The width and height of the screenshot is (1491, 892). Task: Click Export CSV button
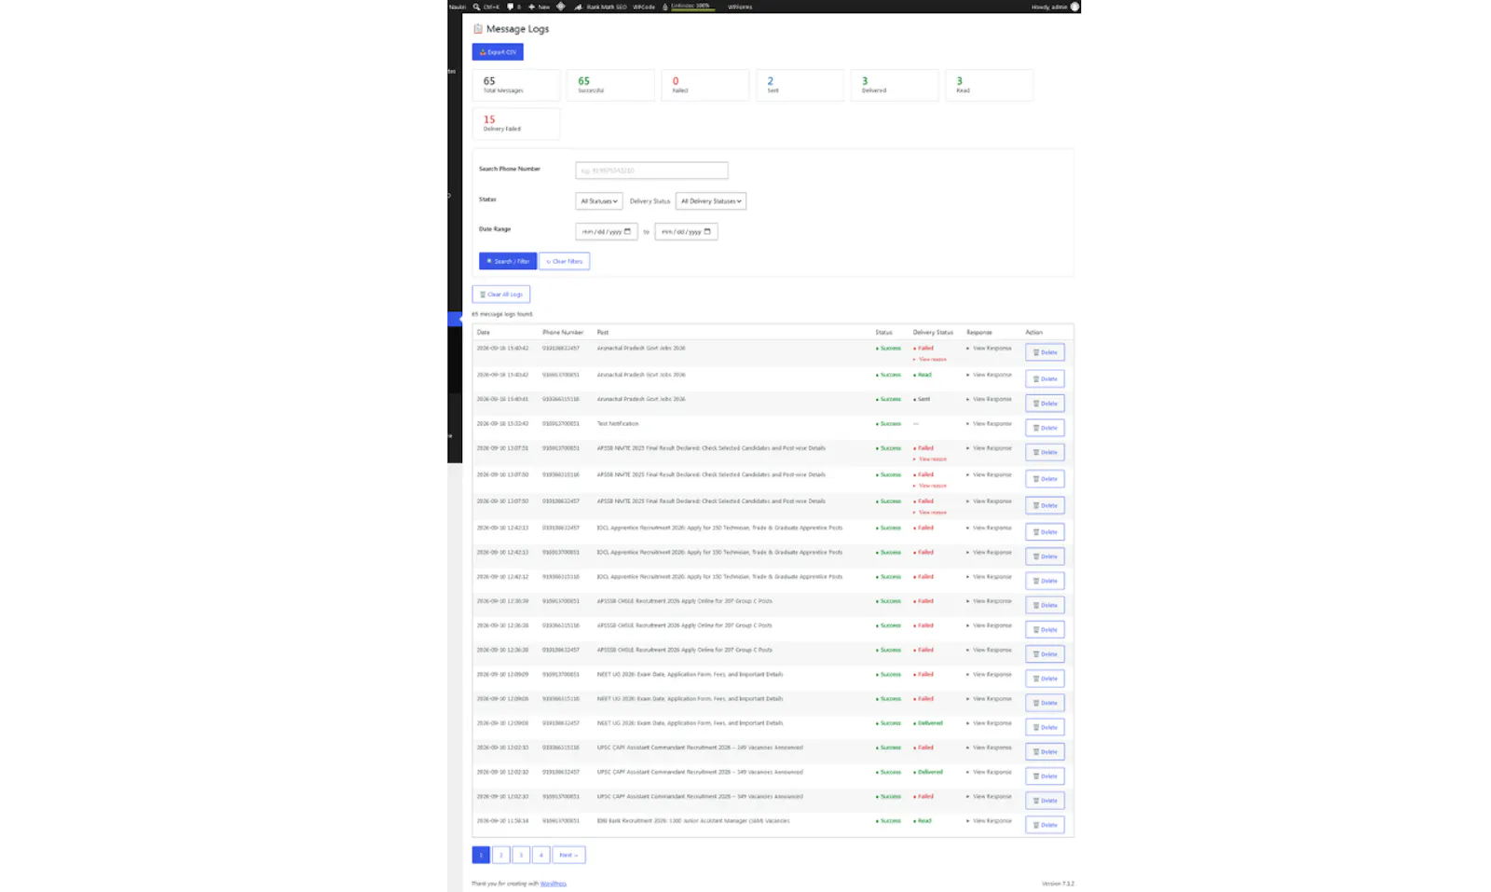pos(498,52)
